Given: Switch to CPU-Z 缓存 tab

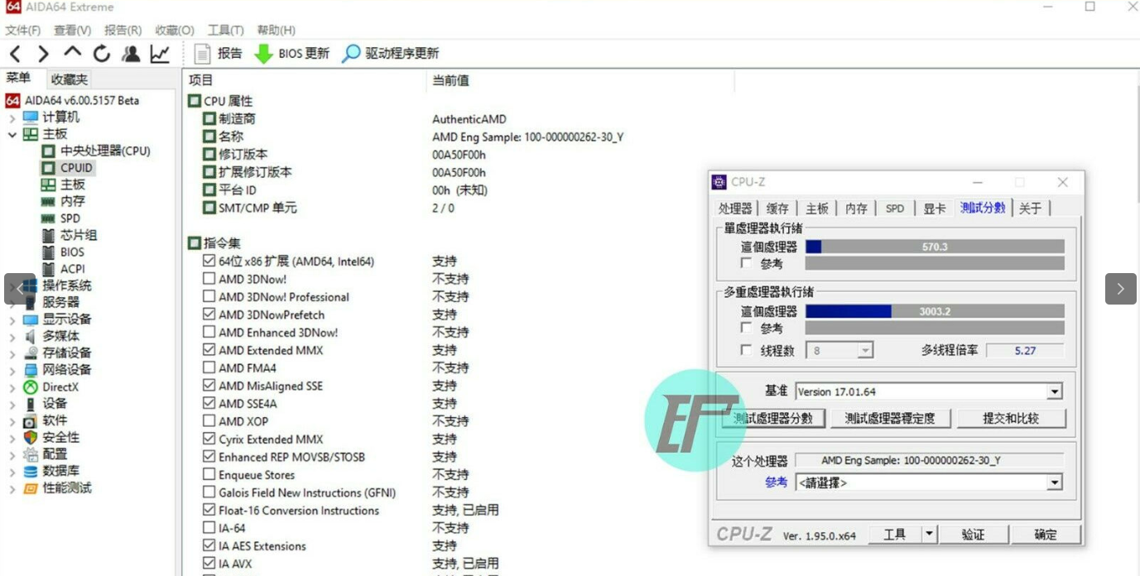Looking at the screenshot, I should [777, 208].
